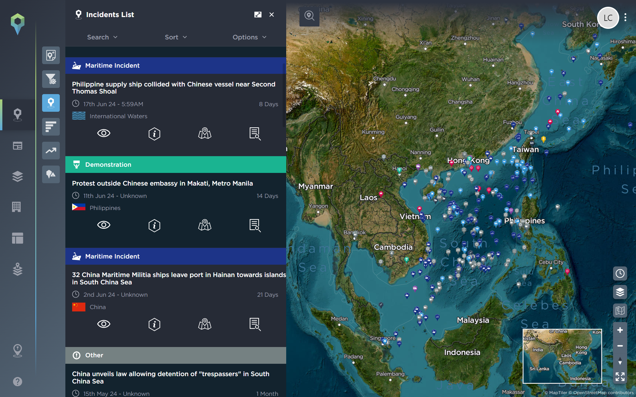Open the Protest outside Chinese embassy title
Viewport: 636px width, 397px height.
click(x=163, y=183)
